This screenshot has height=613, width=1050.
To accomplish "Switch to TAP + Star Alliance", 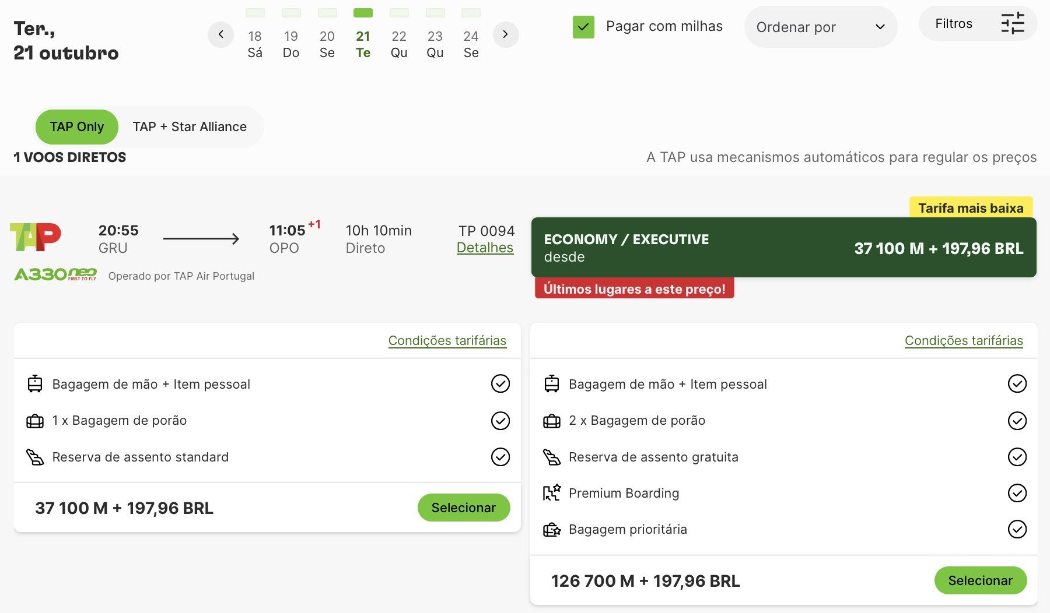I will (x=190, y=126).
